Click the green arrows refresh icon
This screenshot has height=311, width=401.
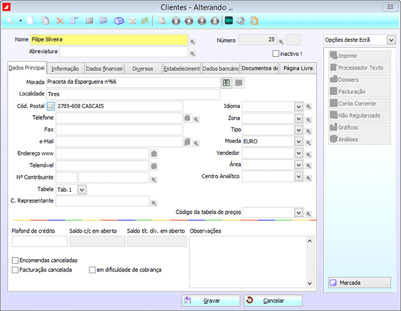[x=144, y=21]
